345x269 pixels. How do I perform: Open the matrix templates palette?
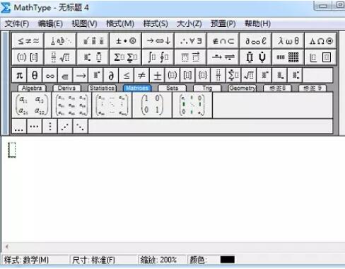click(x=288, y=57)
